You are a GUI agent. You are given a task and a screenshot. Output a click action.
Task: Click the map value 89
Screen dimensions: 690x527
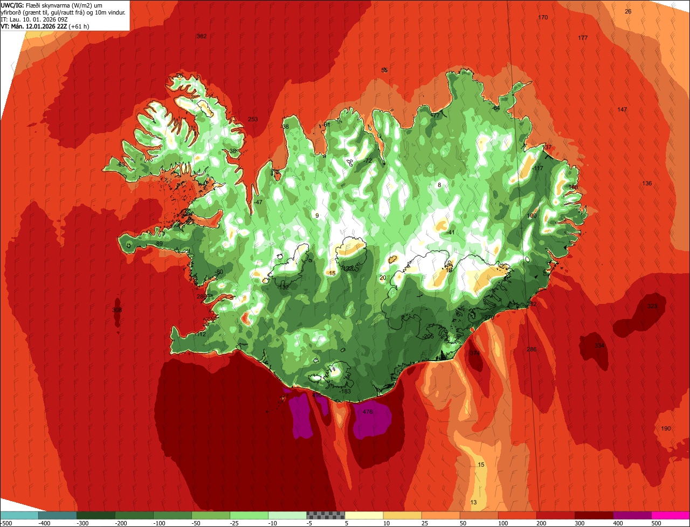point(159,244)
